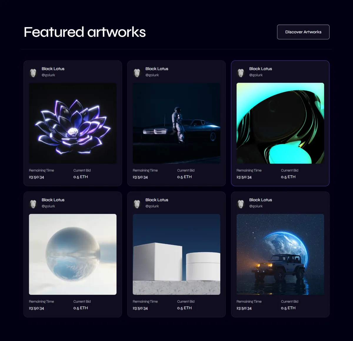Open the white cube and jar artwork
Viewport: 353px width, 341px height.
coord(176,254)
